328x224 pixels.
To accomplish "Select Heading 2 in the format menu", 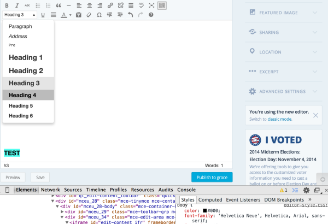I will (28, 70).
